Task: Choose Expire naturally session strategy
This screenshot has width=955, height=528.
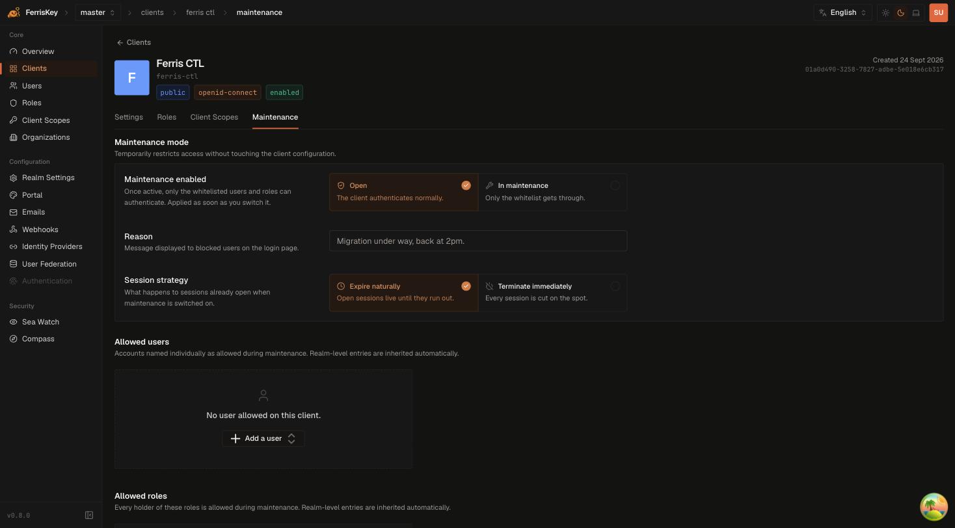Action: coord(403,293)
